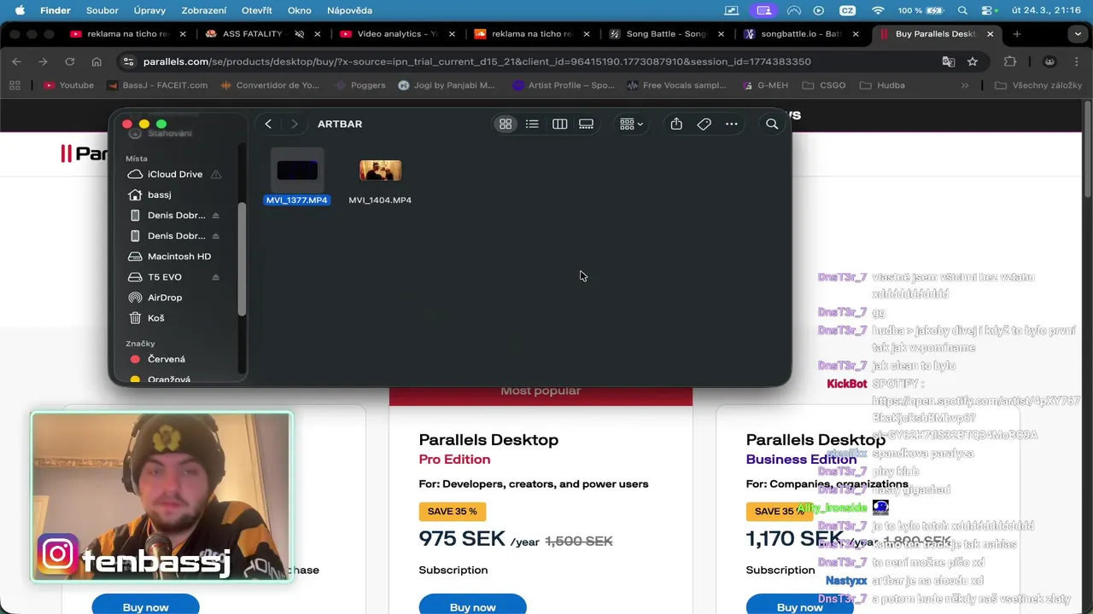Open the Poggers bookmark
This screenshot has width=1093, height=614.
coord(360,85)
